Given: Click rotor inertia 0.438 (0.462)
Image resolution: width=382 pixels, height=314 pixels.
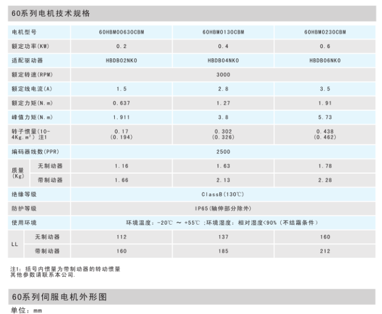Looking at the screenshot, I should tap(325, 134).
